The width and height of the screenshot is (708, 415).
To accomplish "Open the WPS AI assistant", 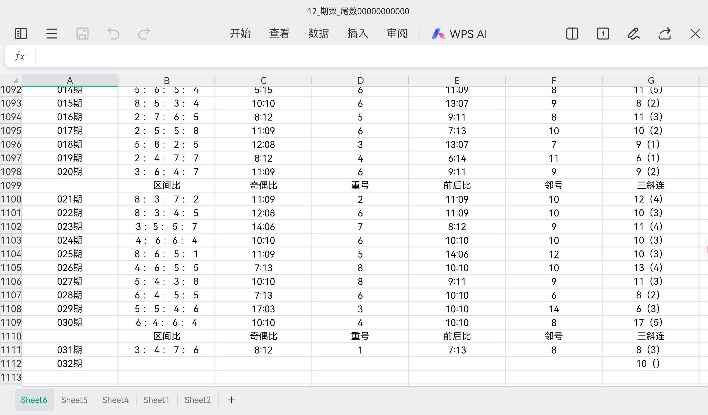I will (x=460, y=34).
